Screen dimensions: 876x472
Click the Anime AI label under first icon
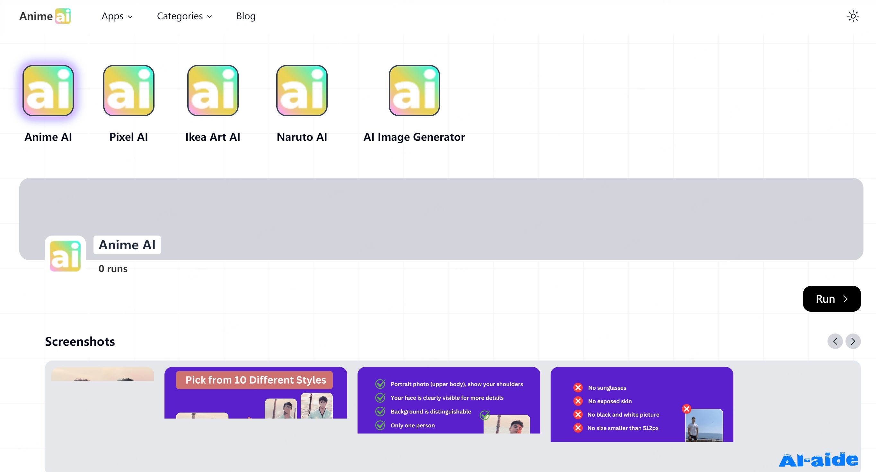tap(48, 137)
